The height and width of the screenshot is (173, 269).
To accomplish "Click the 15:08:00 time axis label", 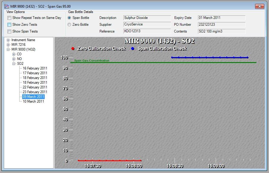I will (x=134, y=166).
